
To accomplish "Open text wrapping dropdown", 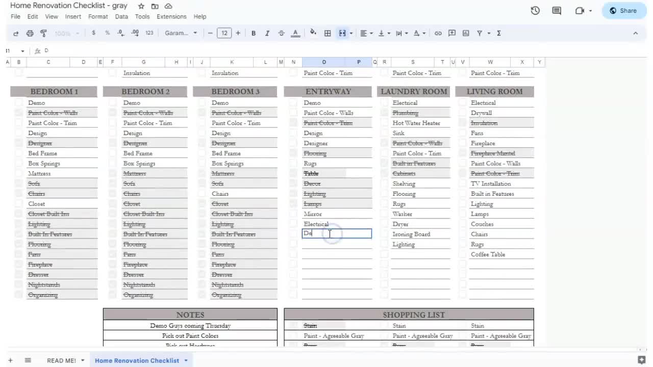I will pyautogui.click(x=401, y=33).
